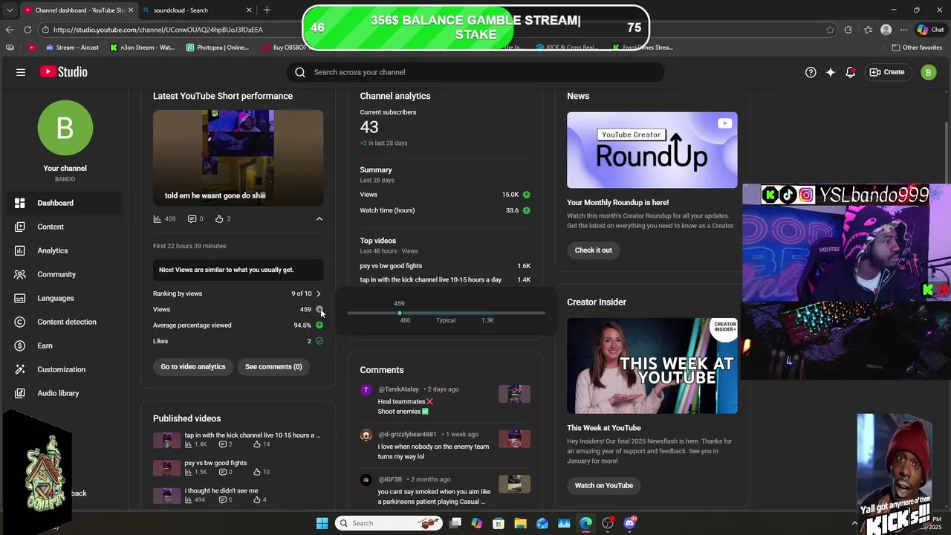Image resolution: width=951 pixels, height=535 pixels.
Task: Go back with the browser back arrow
Action: 10,30
